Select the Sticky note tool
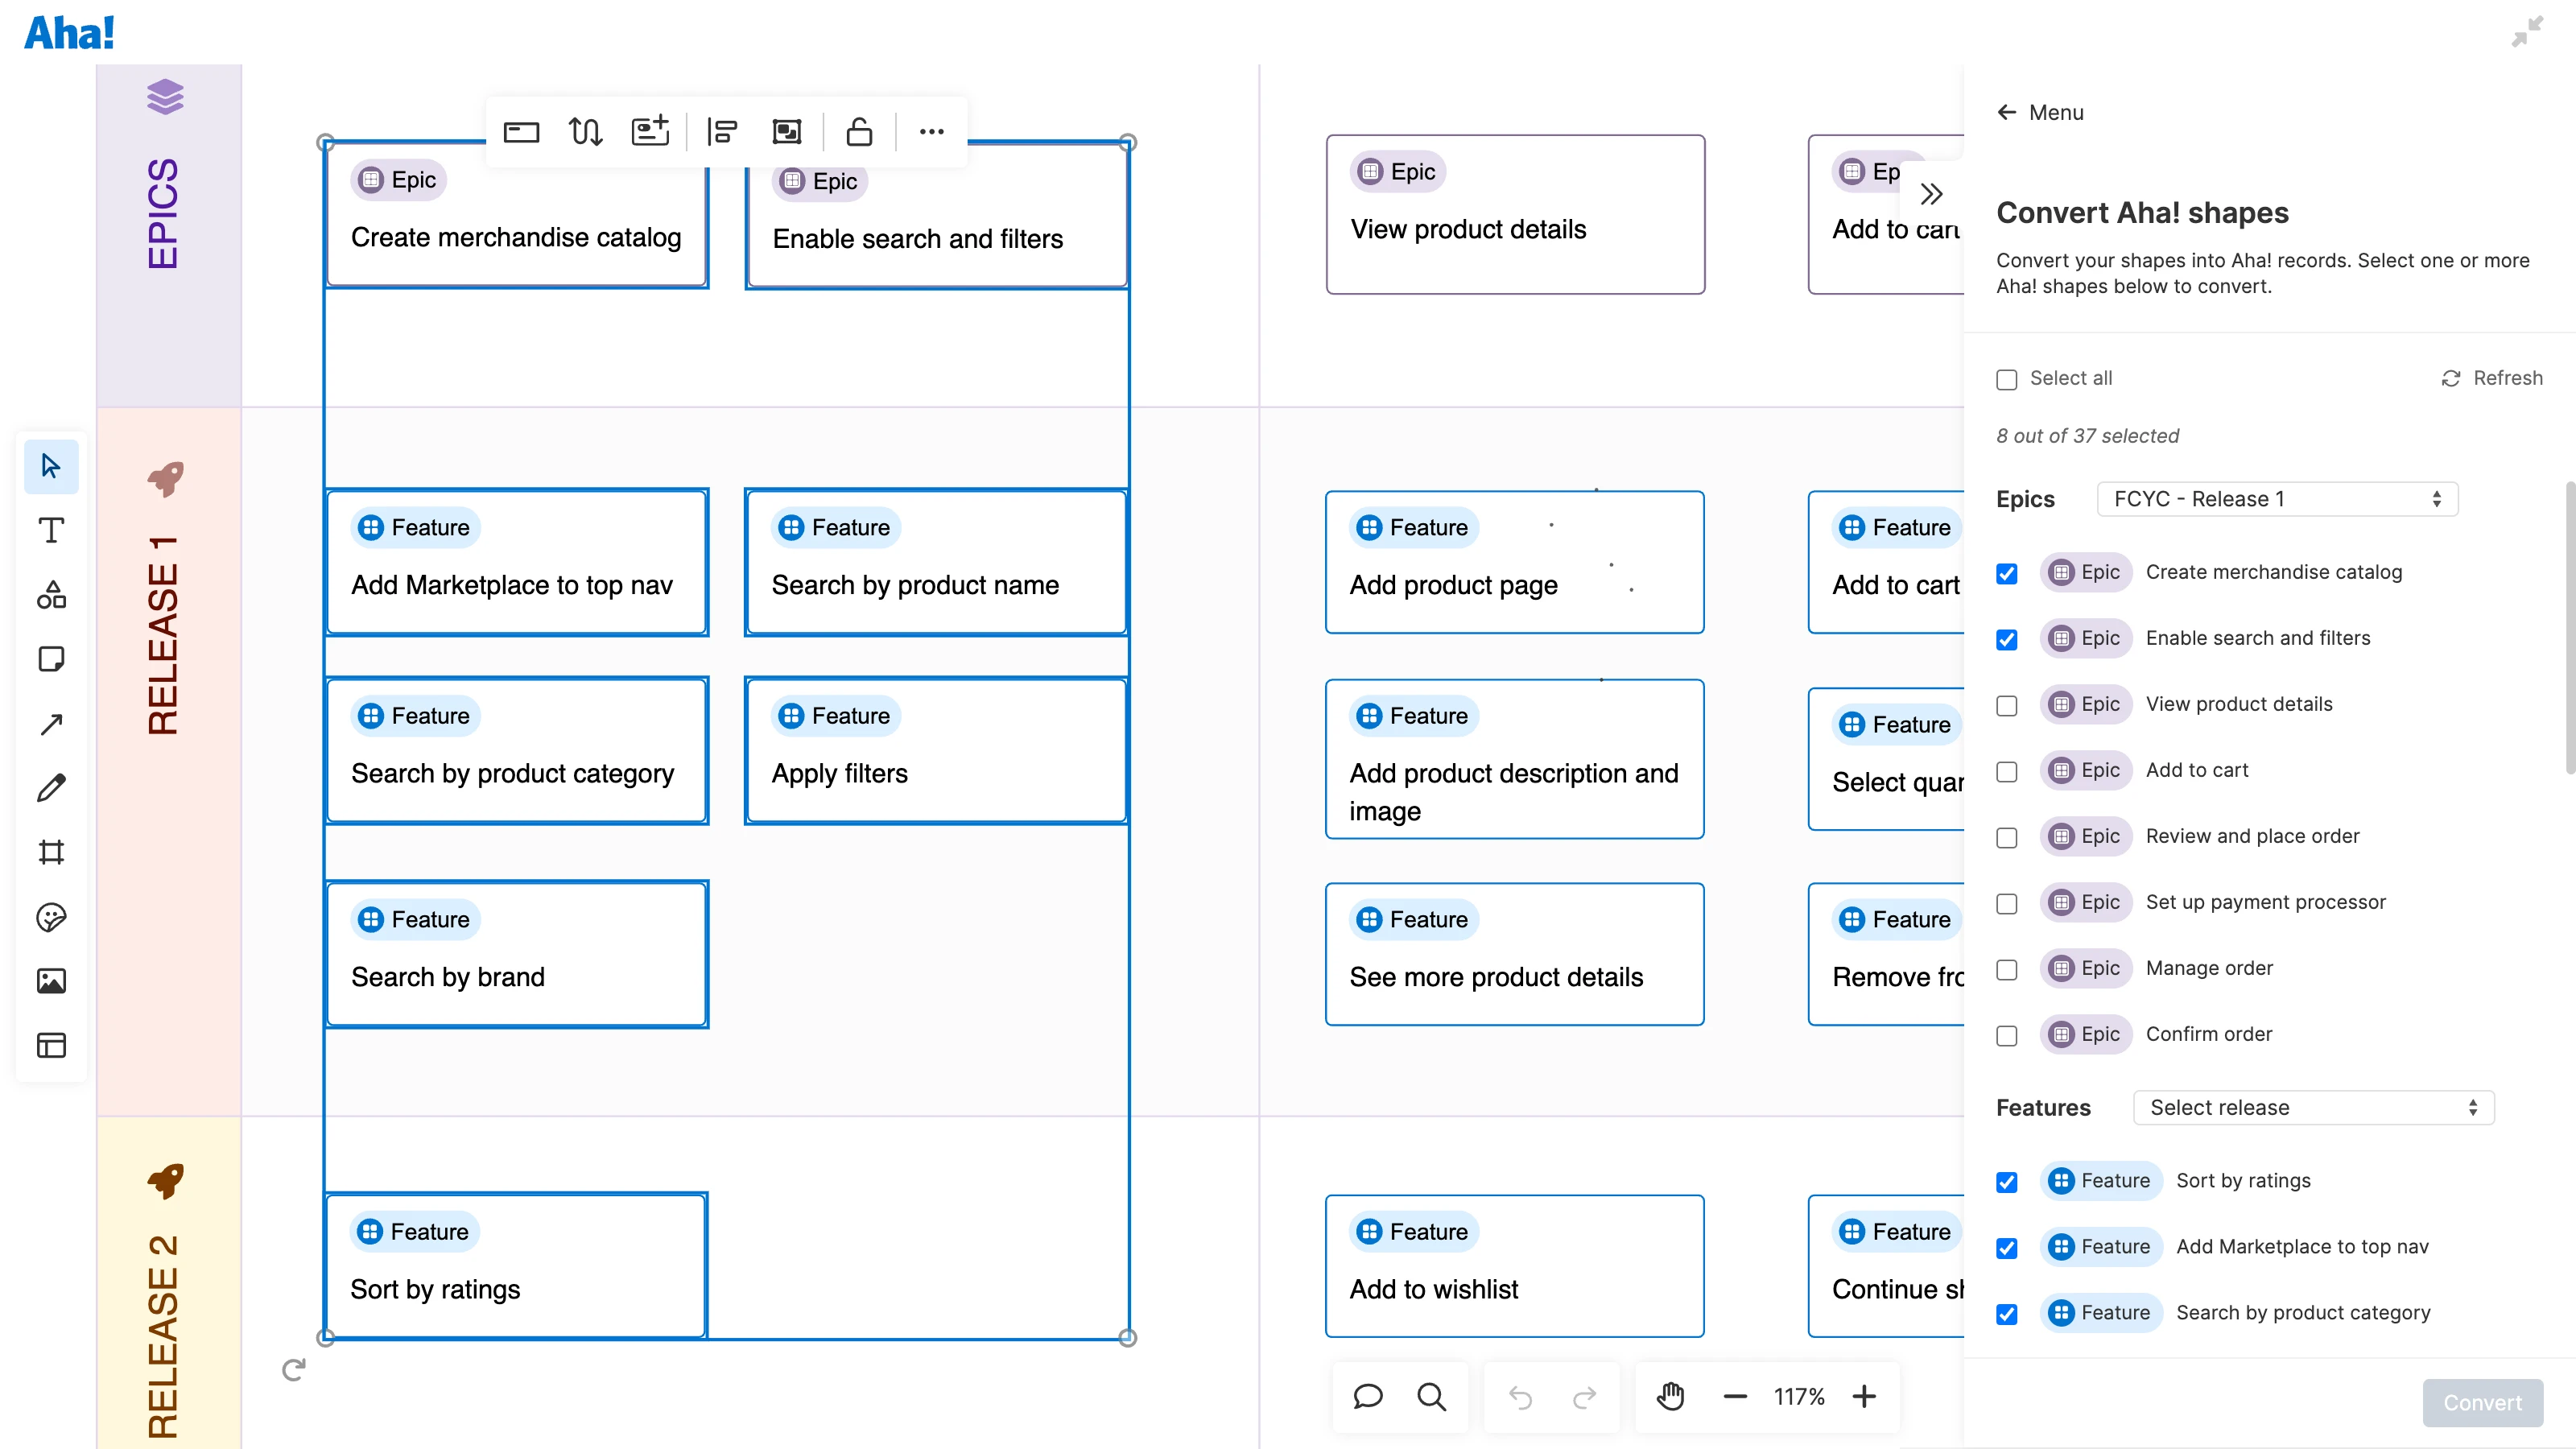The width and height of the screenshot is (2576, 1449). [x=51, y=659]
